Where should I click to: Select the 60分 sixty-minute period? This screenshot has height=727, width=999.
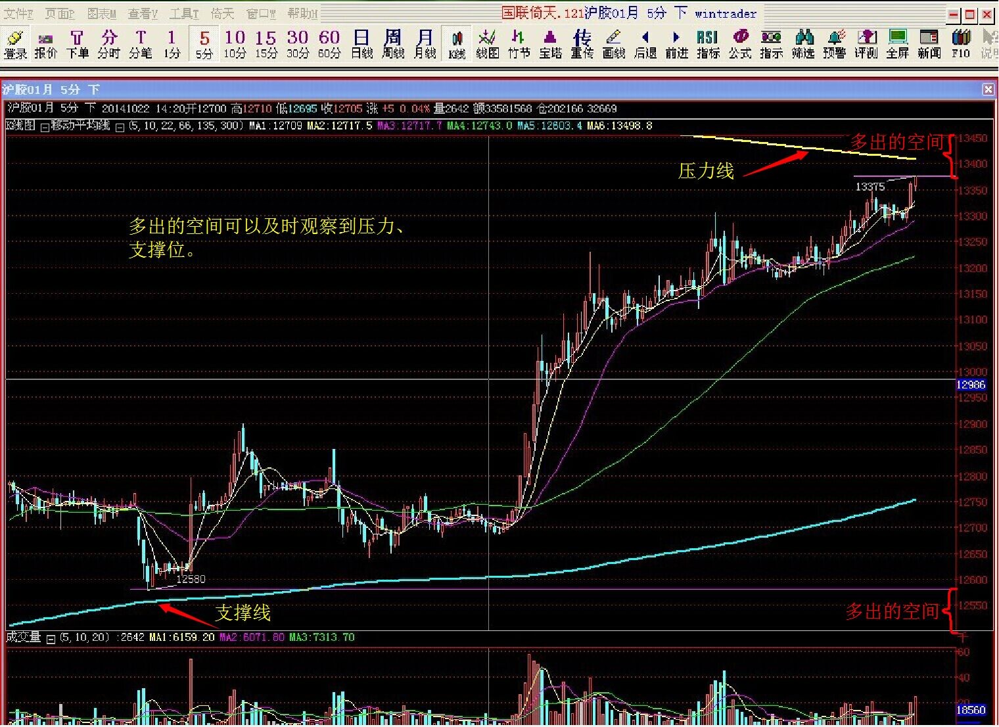coord(329,44)
